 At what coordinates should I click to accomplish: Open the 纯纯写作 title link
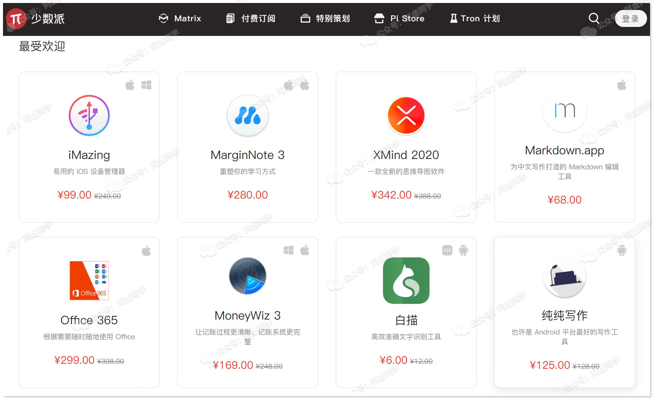[565, 316]
